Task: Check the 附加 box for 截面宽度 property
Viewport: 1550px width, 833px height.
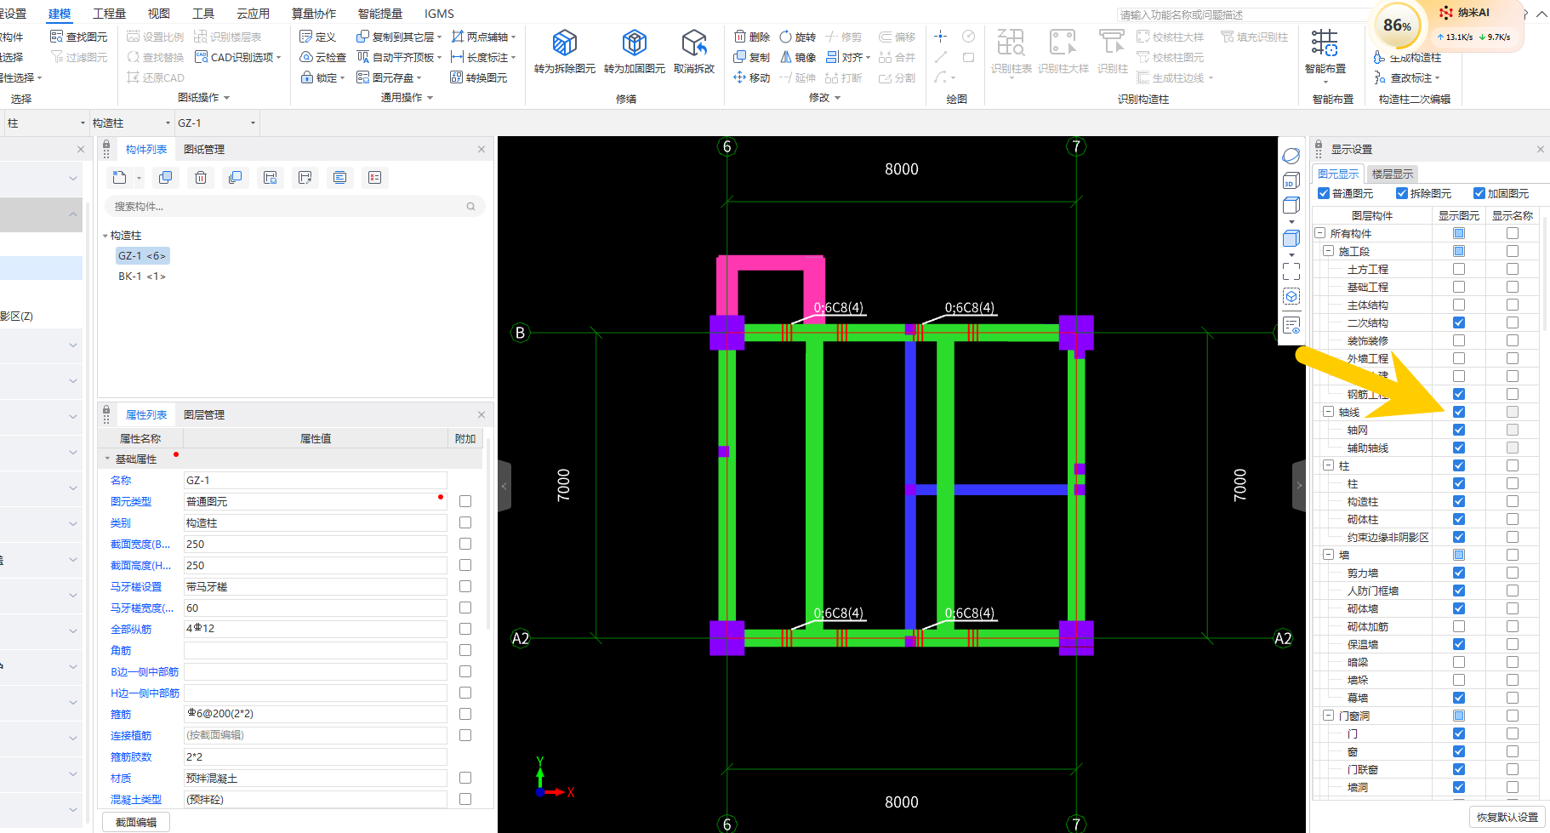Action: [465, 544]
